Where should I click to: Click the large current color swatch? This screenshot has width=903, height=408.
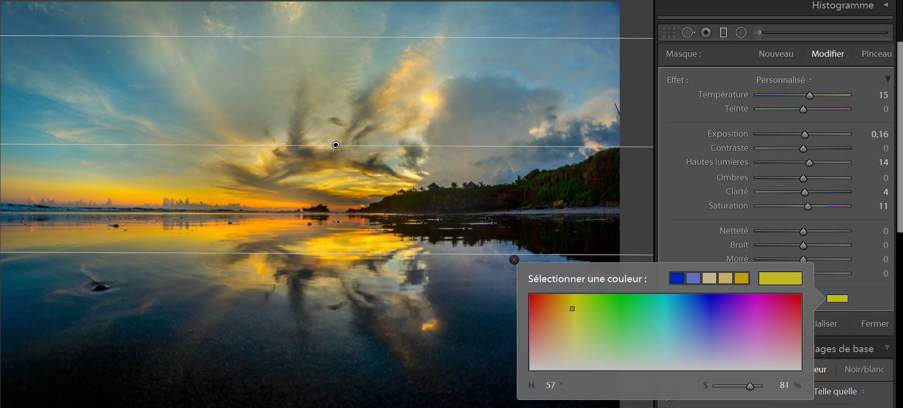tap(780, 278)
